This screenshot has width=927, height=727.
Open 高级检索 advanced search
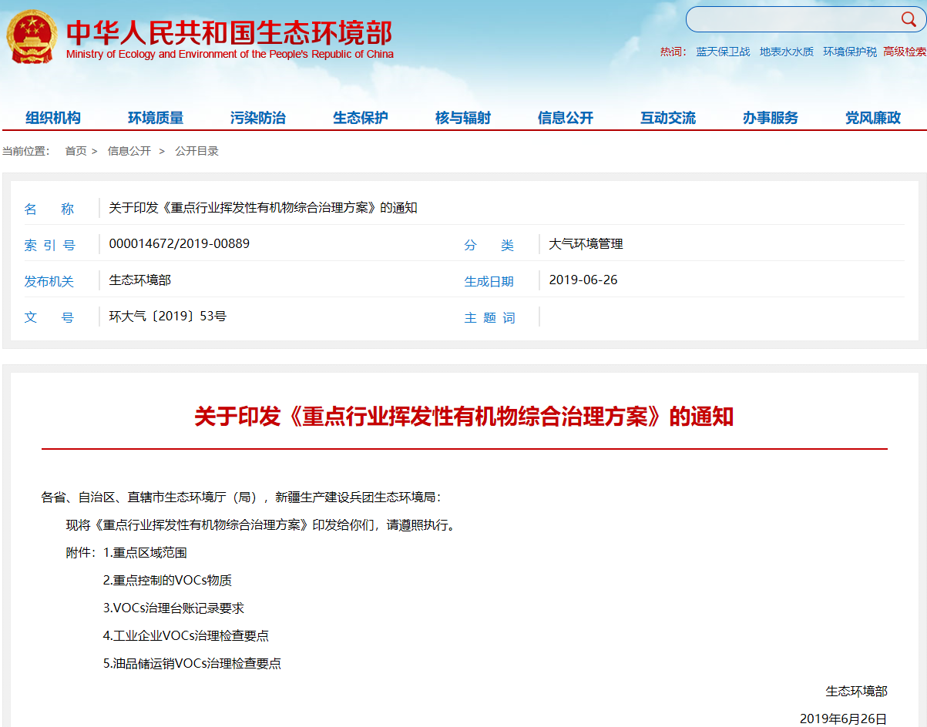tap(905, 52)
